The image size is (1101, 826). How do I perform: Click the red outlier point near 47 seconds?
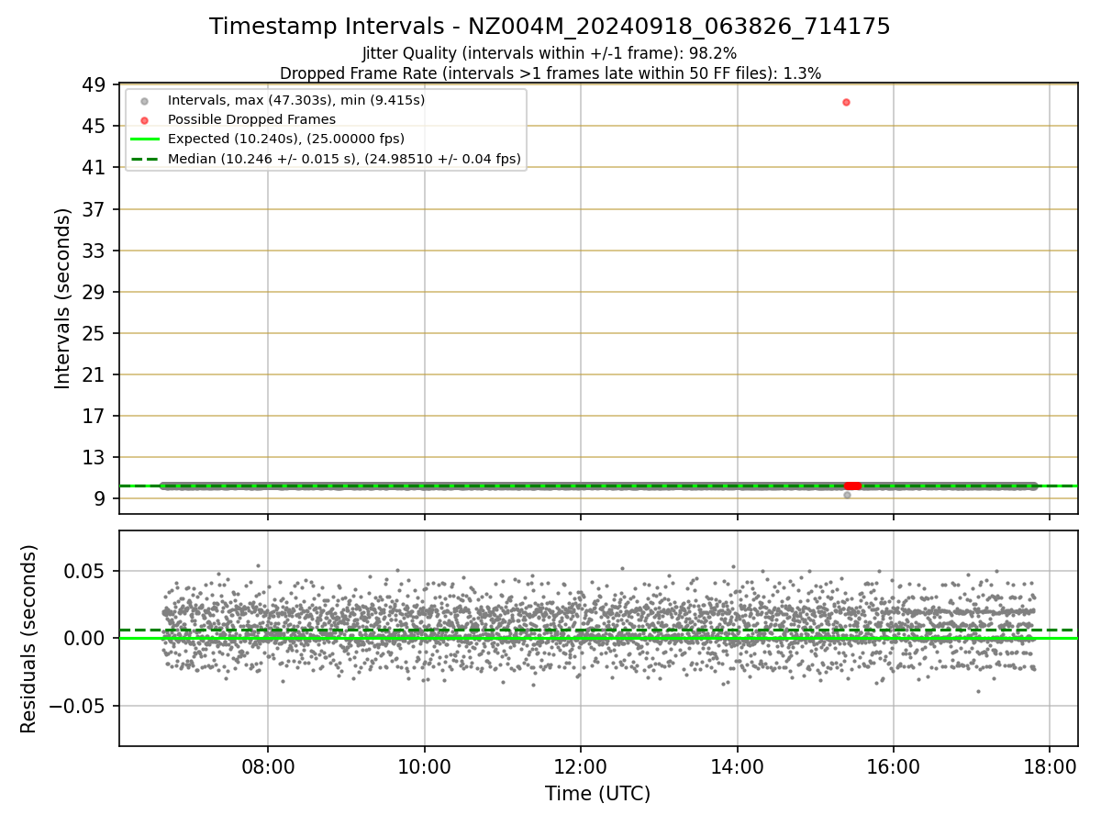pos(846,102)
